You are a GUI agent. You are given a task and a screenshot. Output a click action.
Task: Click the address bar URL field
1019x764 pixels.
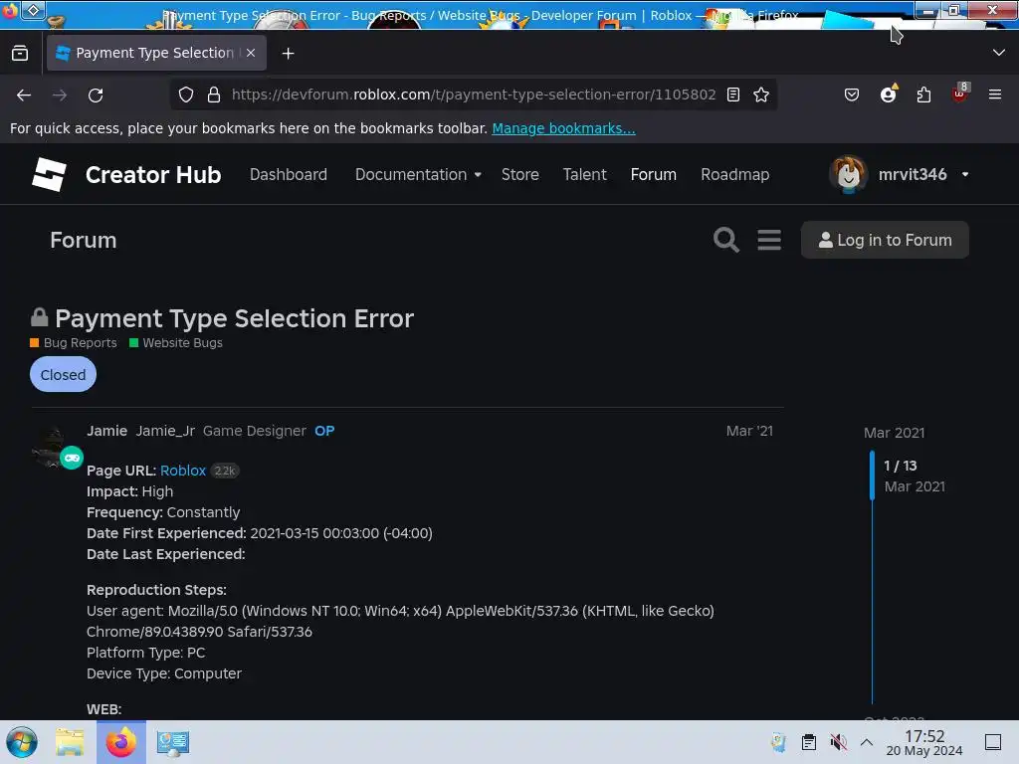[473, 95]
